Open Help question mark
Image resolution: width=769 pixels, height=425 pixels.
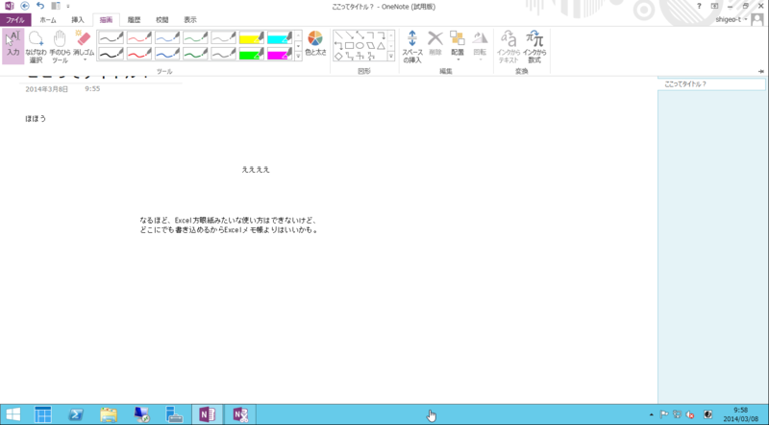[x=699, y=6]
